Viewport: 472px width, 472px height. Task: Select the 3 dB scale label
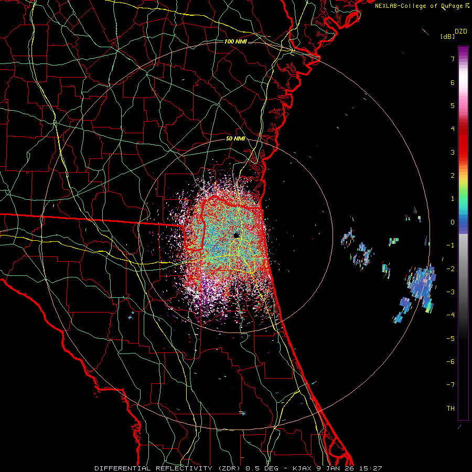pos(453,152)
